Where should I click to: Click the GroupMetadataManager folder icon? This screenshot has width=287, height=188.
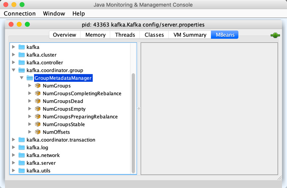click(30, 78)
